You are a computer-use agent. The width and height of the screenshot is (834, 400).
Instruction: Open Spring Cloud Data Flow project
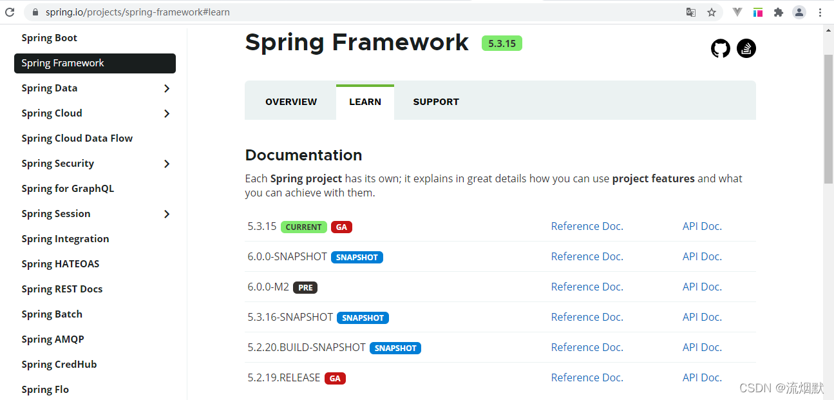click(x=77, y=138)
